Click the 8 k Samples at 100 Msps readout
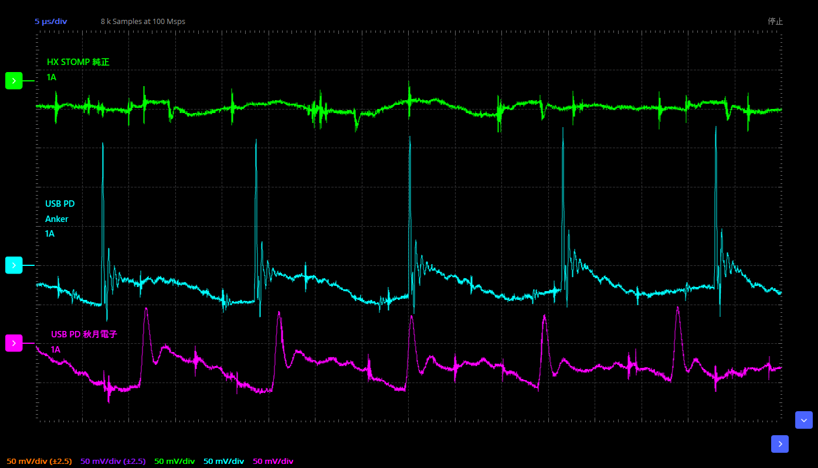This screenshot has height=468, width=818. coord(142,22)
